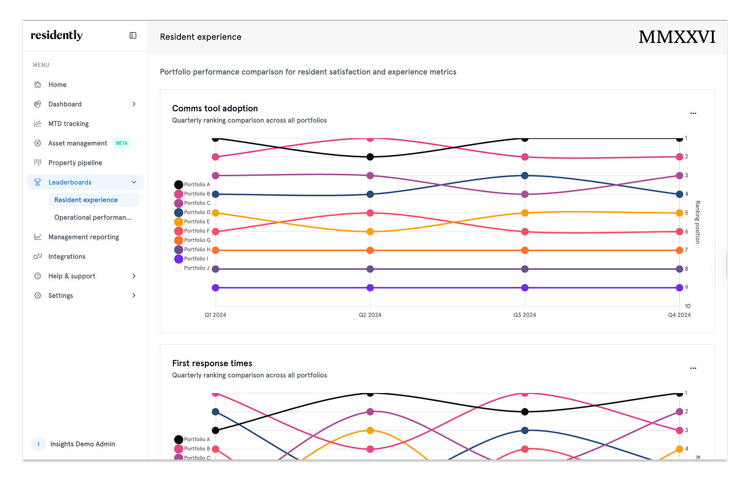Screen dimensions: 750x479
Task: Toggle Portfolio G in Comms tool adoption legend
Action: click(x=192, y=240)
